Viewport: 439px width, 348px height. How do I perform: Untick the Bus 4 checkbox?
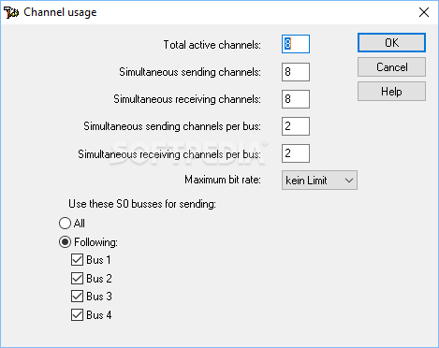pyautogui.click(x=77, y=315)
